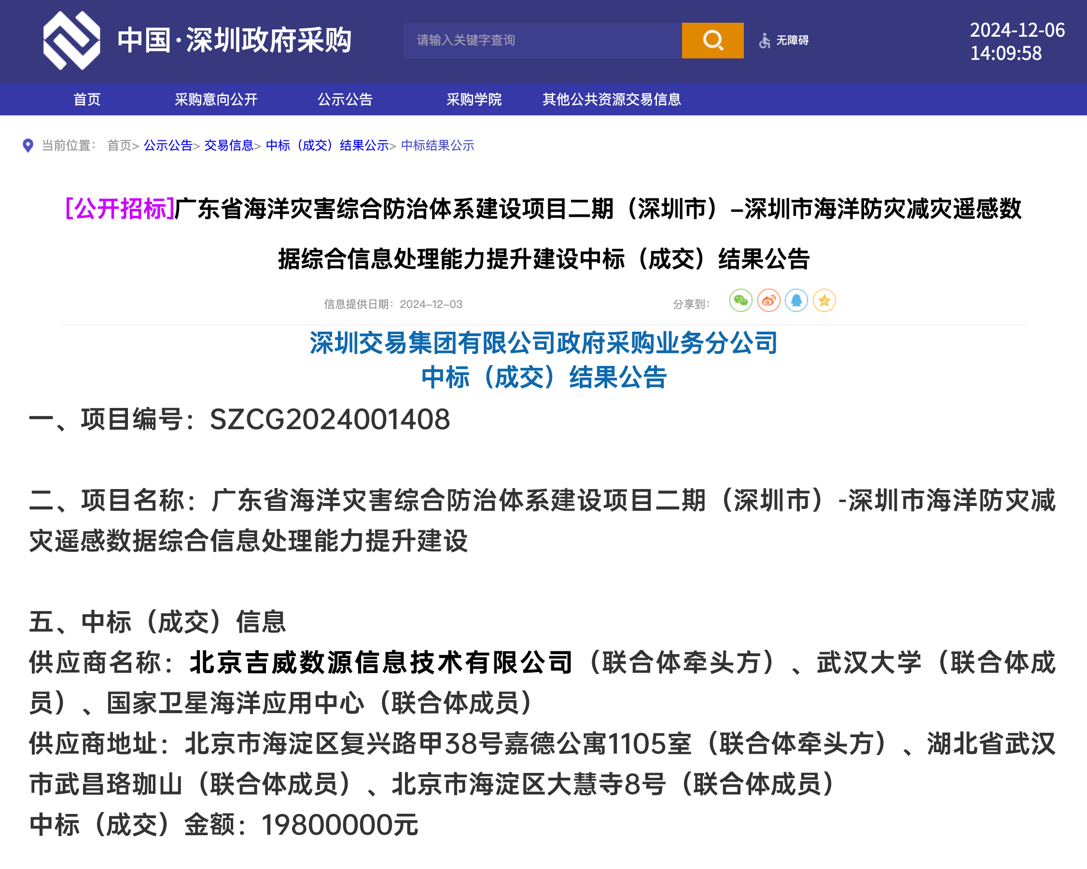
Task: Click the 二、项目名称 line
Action: pyautogui.click(x=543, y=521)
